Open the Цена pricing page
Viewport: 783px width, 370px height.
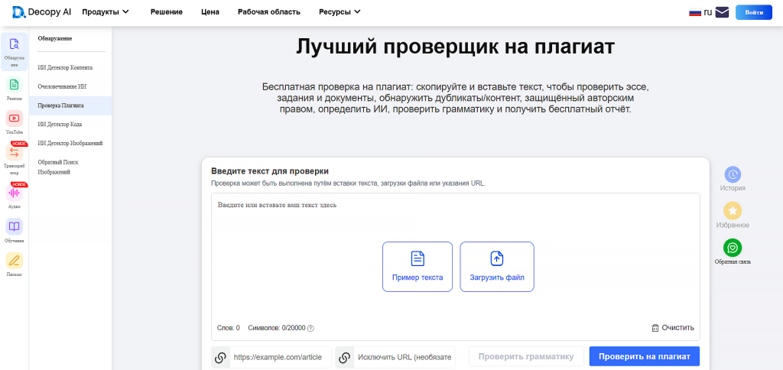(x=210, y=12)
